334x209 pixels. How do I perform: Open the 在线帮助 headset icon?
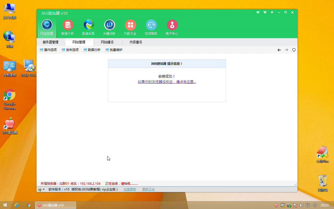151,27
